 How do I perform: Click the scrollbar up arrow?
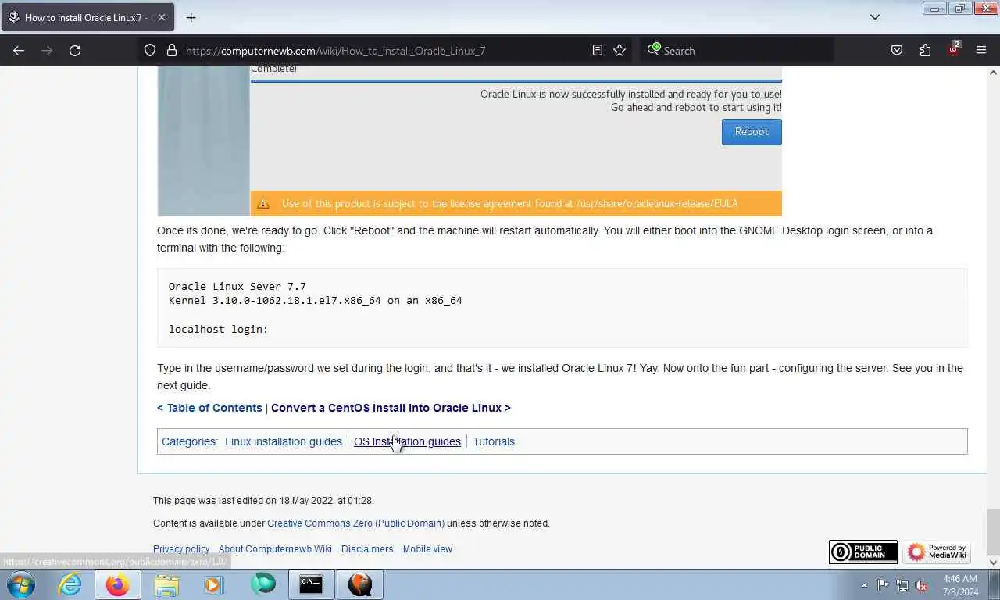993,73
